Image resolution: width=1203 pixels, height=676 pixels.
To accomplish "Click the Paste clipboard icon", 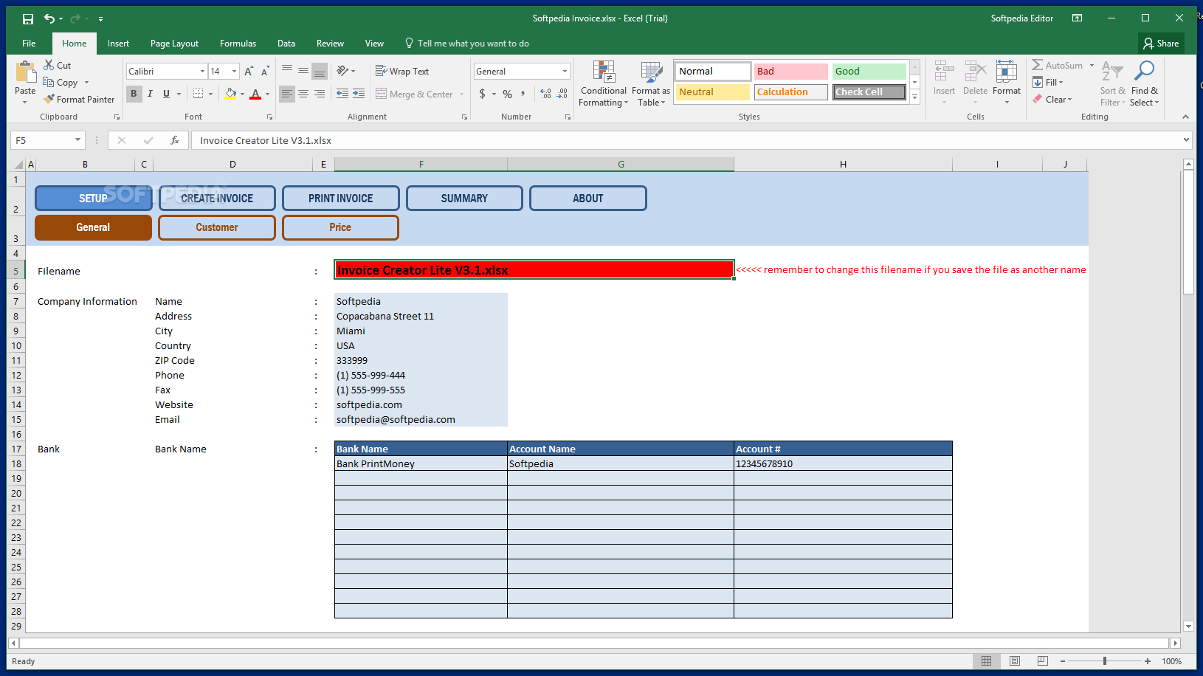I will coord(25,73).
